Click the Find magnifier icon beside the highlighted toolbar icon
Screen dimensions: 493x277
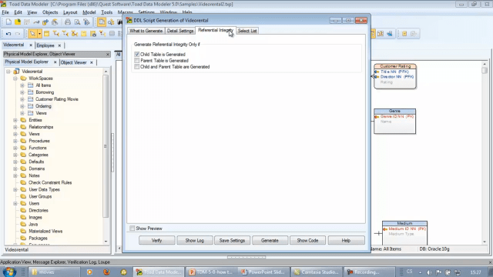pyautogui.click(x=111, y=22)
